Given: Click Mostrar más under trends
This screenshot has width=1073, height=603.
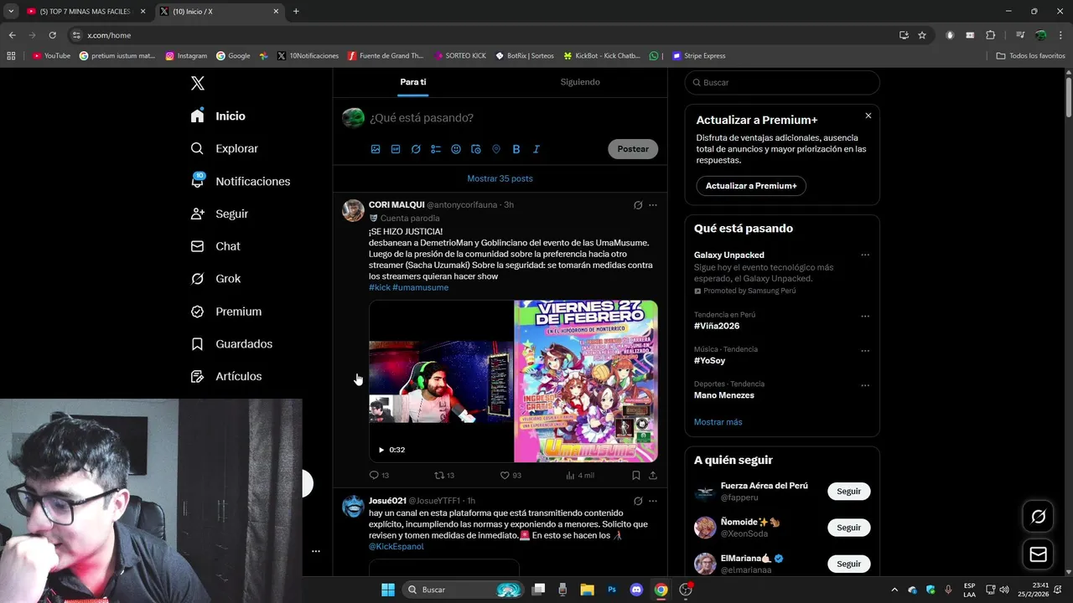Looking at the screenshot, I should pyautogui.click(x=718, y=422).
